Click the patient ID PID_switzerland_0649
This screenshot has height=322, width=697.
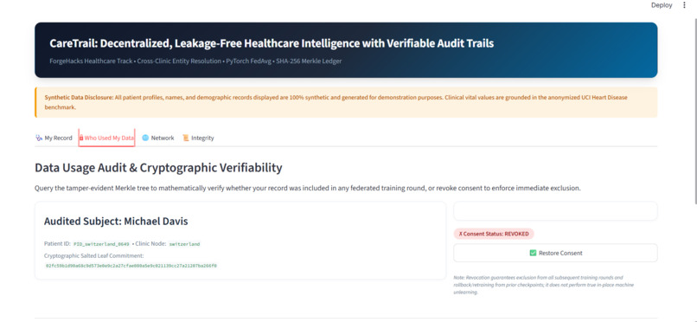pyautogui.click(x=101, y=244)
